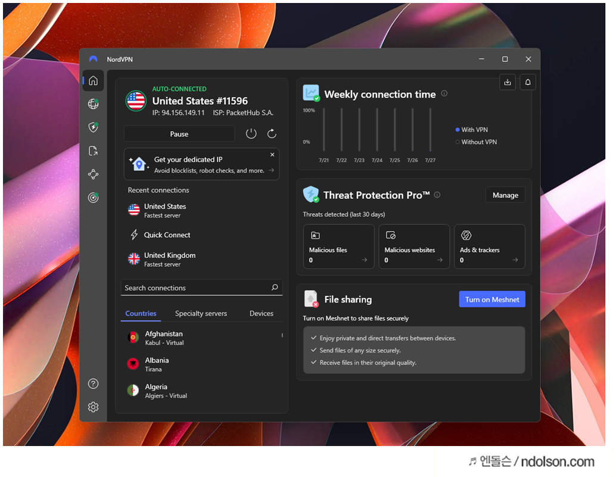Open file sharing icon in sidebar
This screenshot has width=616, height=477.
point(93,151)
